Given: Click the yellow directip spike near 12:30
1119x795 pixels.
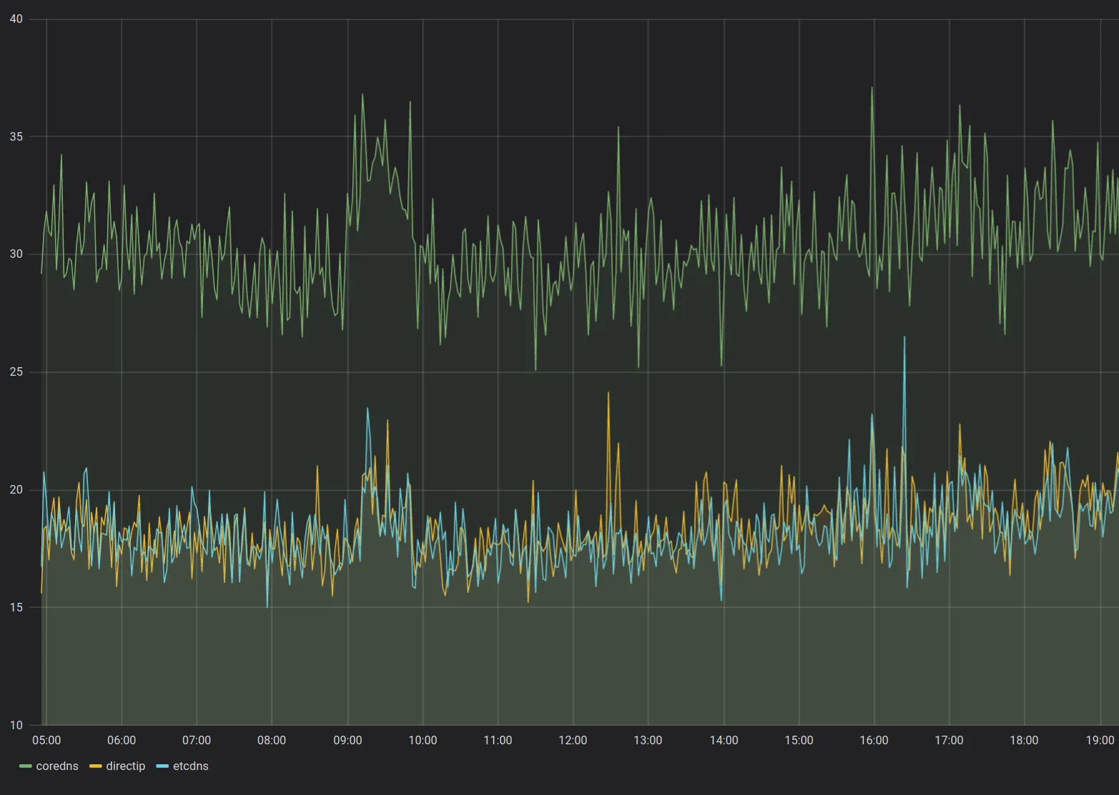Looking at the screenshot, I should (608, 394).
